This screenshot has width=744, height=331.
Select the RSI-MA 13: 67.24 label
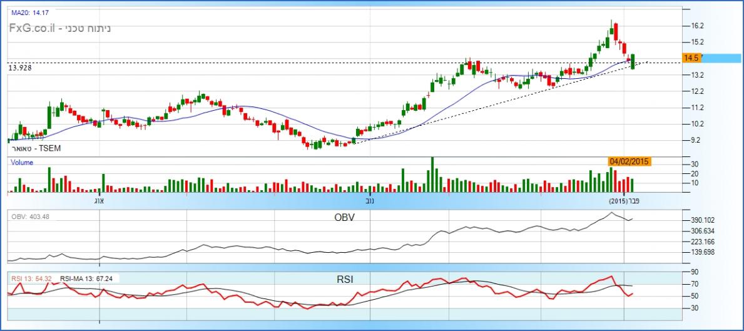[88, 278]
